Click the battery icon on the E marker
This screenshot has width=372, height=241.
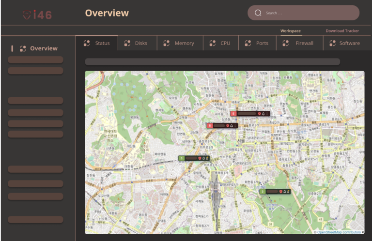[x=267, y=114]
